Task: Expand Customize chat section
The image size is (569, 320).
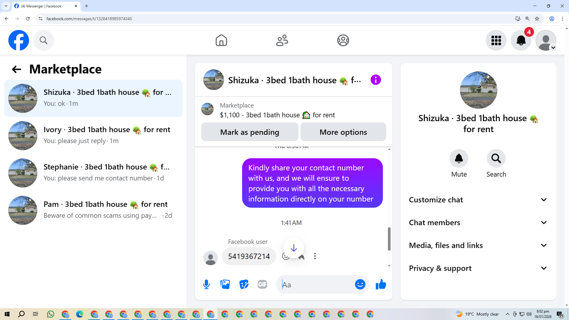Action: [478, 200]
